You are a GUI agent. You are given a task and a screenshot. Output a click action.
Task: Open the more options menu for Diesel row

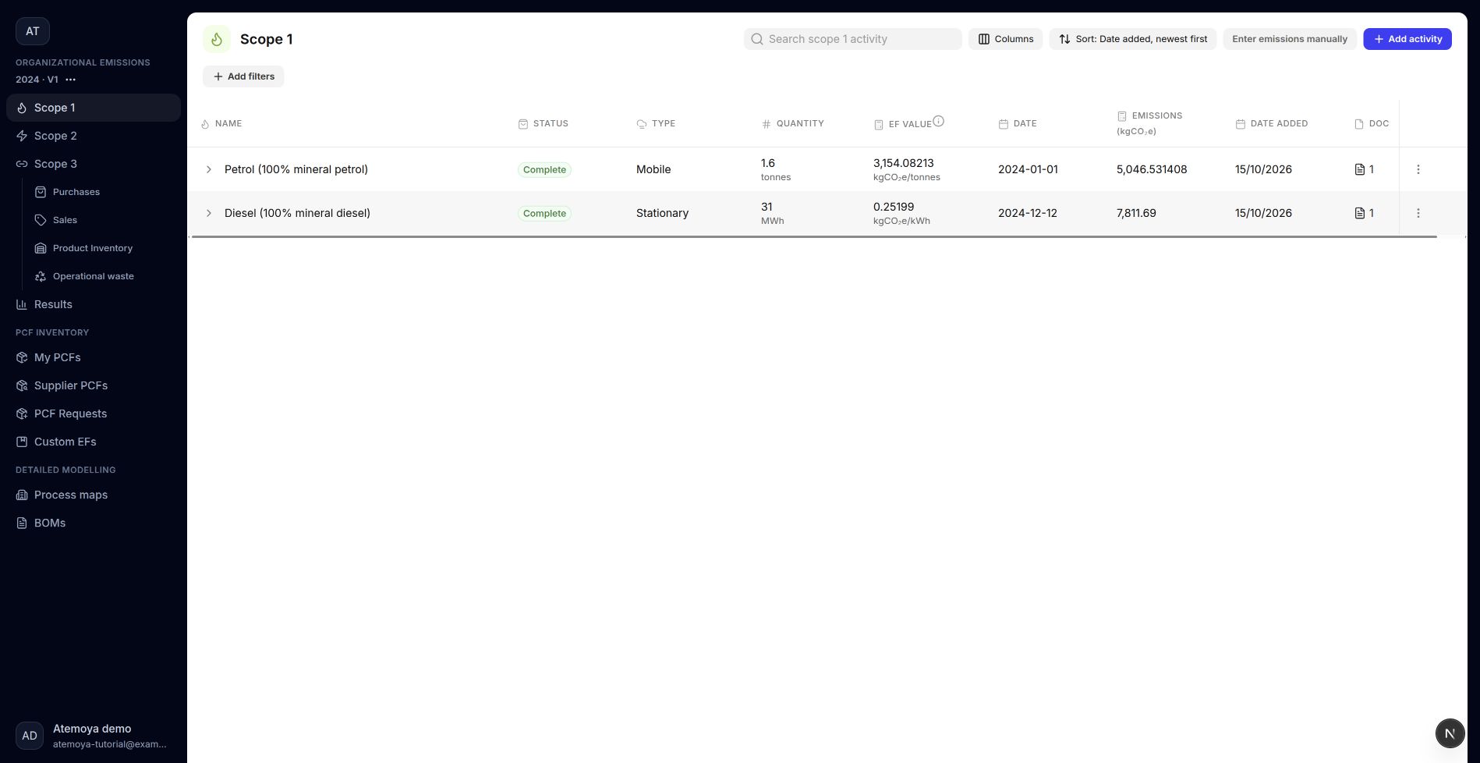click(1418, 213)
